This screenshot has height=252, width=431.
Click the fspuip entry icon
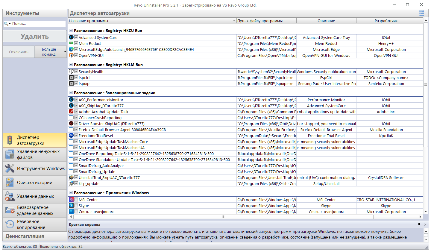tap(71, 84)
